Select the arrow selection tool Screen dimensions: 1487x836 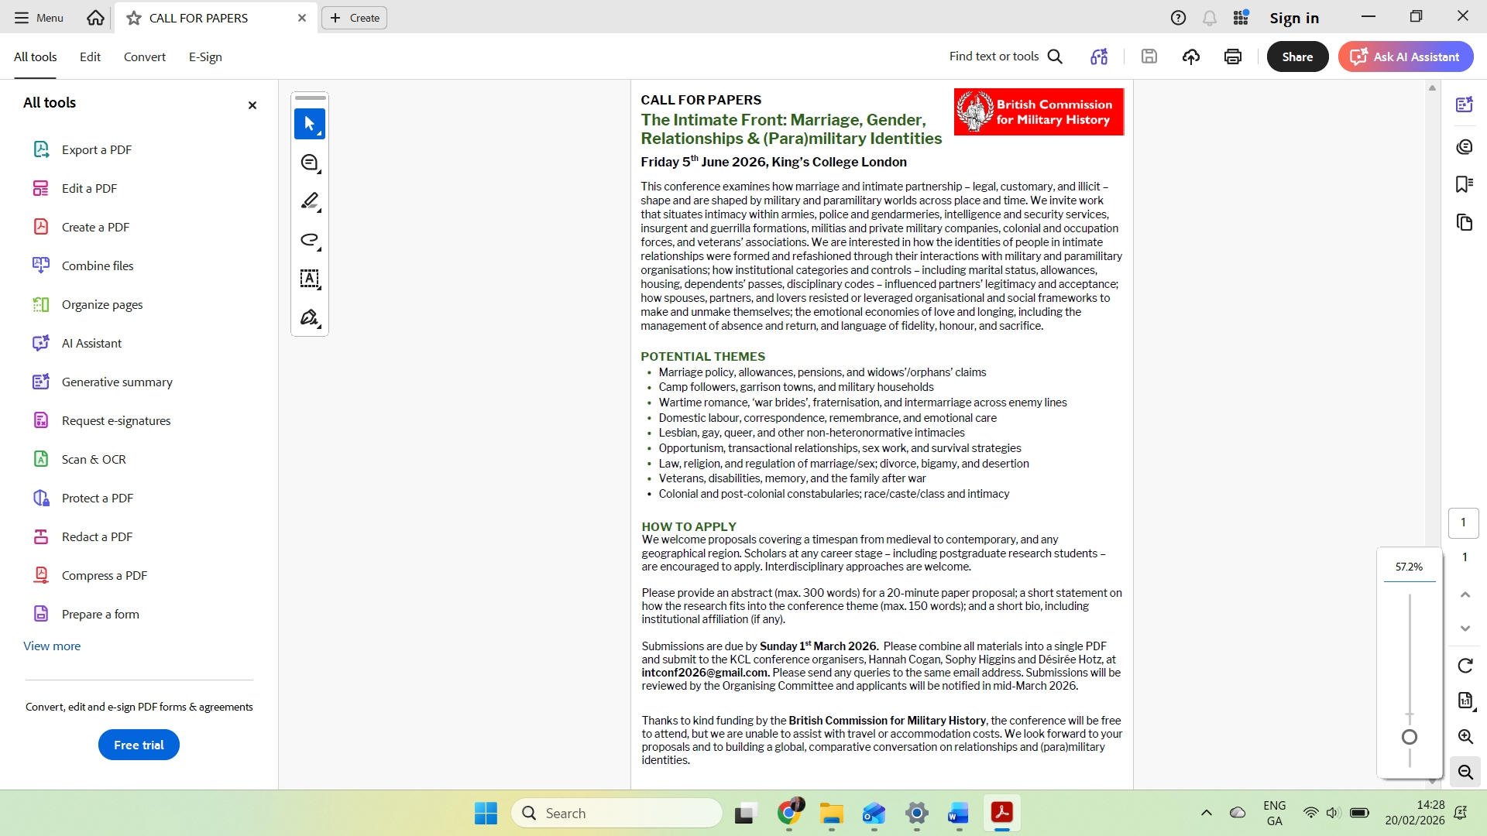(309, 124)
